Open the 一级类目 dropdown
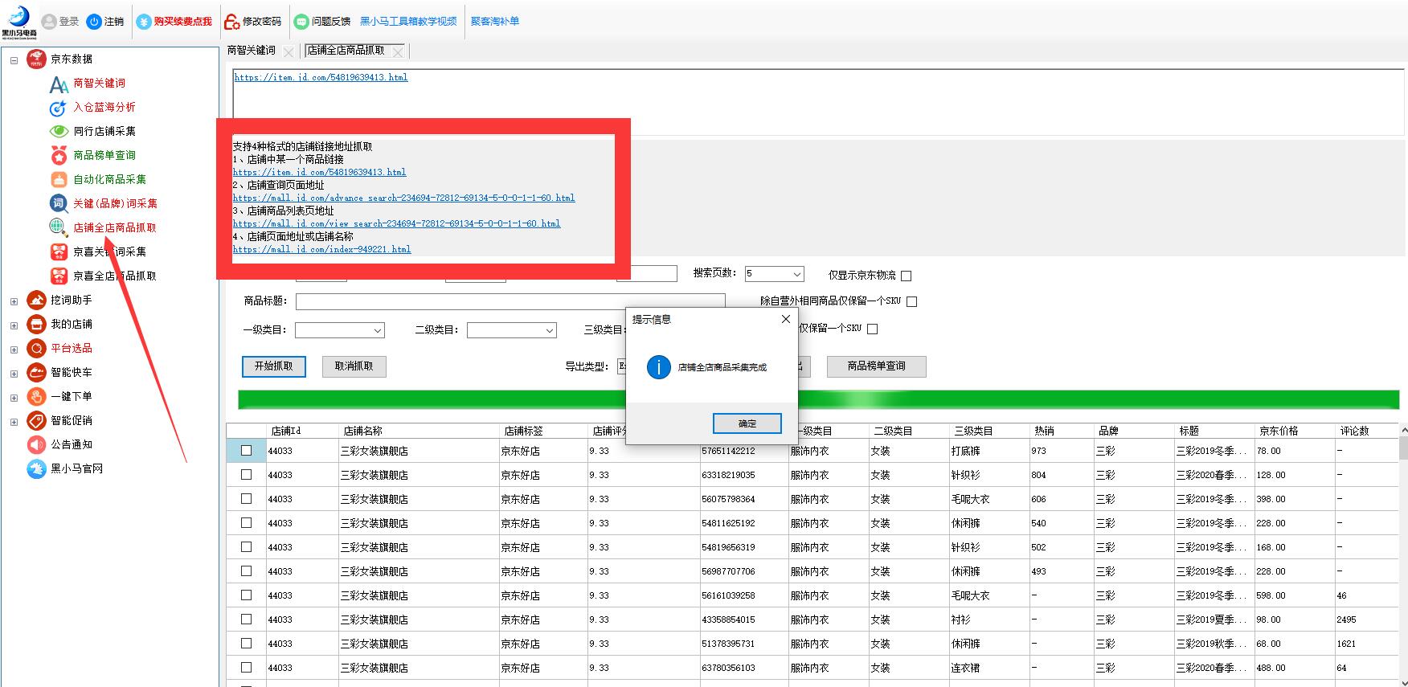The image size is (1408, 687). click(377, 330)
